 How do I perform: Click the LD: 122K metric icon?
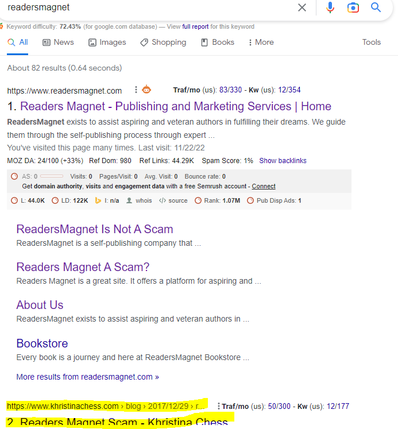55,200
